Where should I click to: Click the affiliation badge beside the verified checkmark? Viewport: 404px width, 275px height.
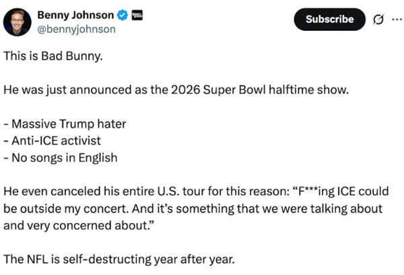click(x=137, y=15)
